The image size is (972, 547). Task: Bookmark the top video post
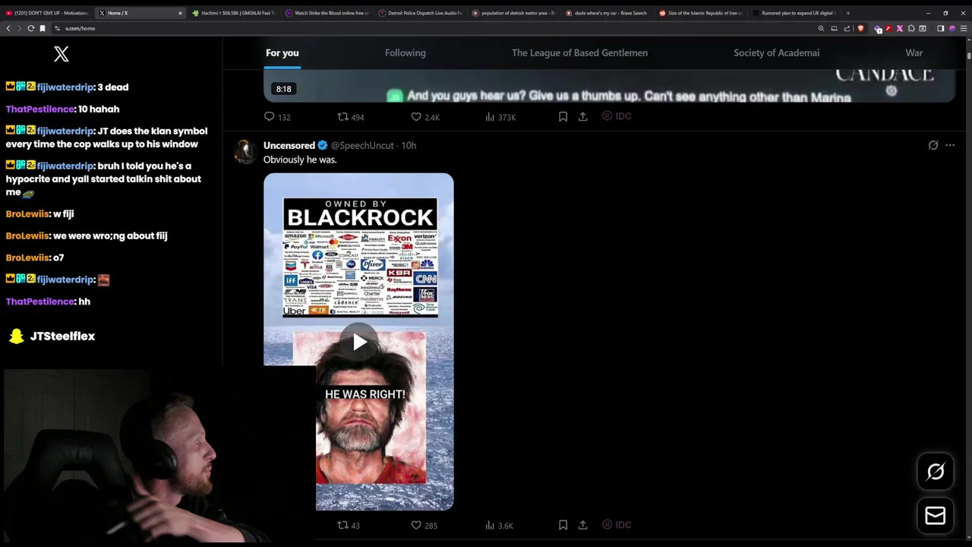(x=563, y=117)
